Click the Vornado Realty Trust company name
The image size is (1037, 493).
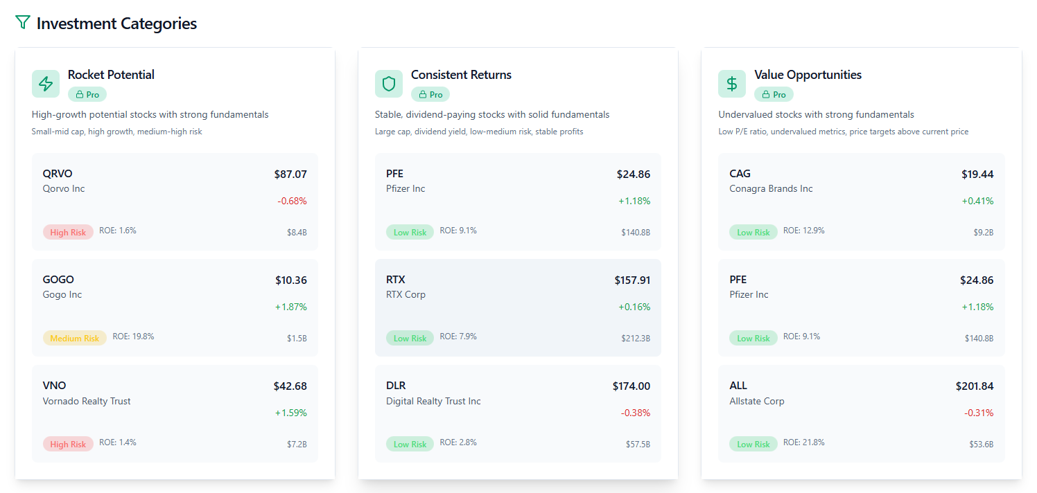tap(87, 401)
